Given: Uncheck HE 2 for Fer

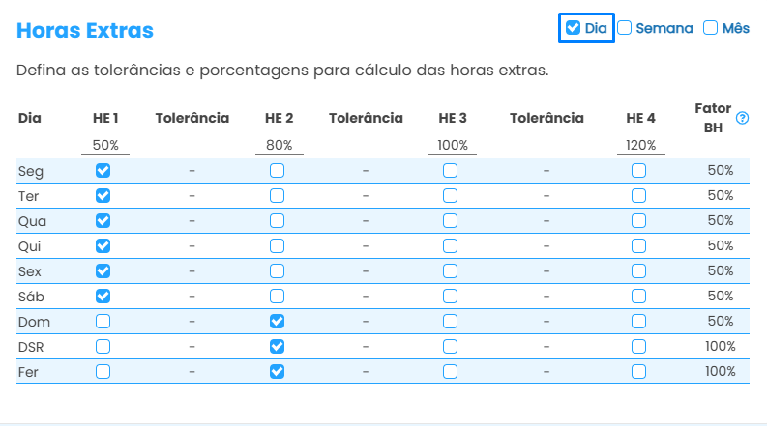Looking at the screenshot, I should point(278,372).
